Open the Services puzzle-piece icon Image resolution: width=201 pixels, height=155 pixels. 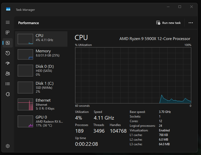(x=8, y=94)
